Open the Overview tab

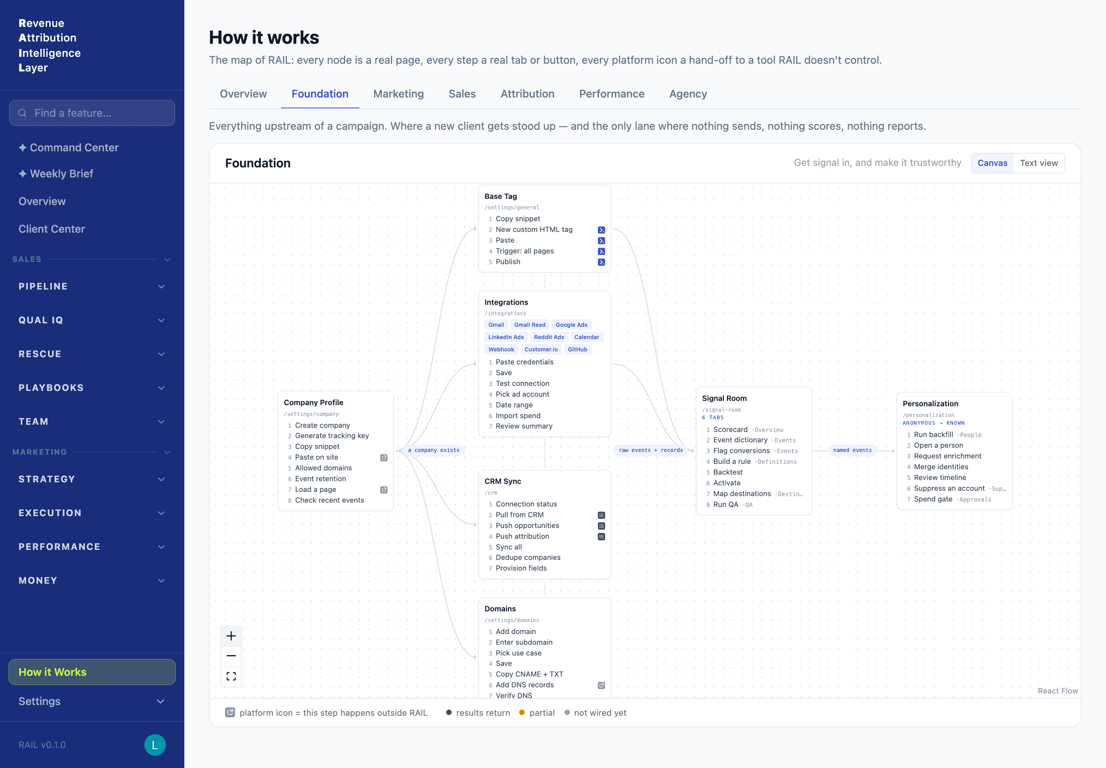243,94
